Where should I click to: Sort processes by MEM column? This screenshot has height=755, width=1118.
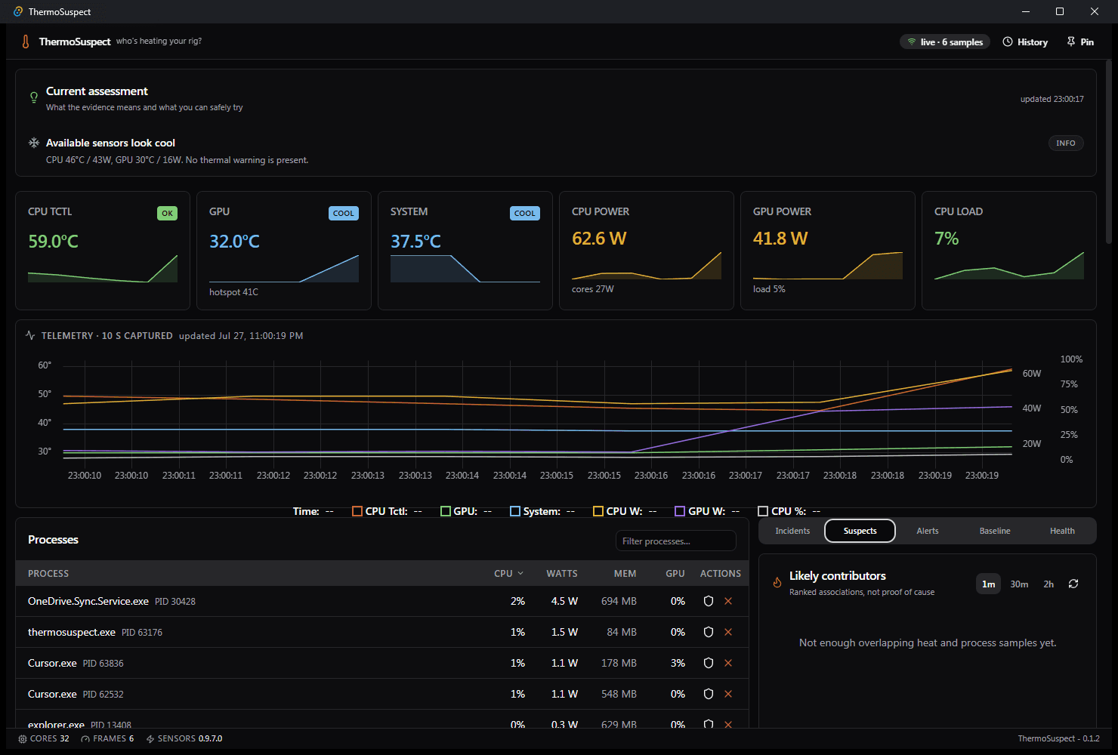625,574
